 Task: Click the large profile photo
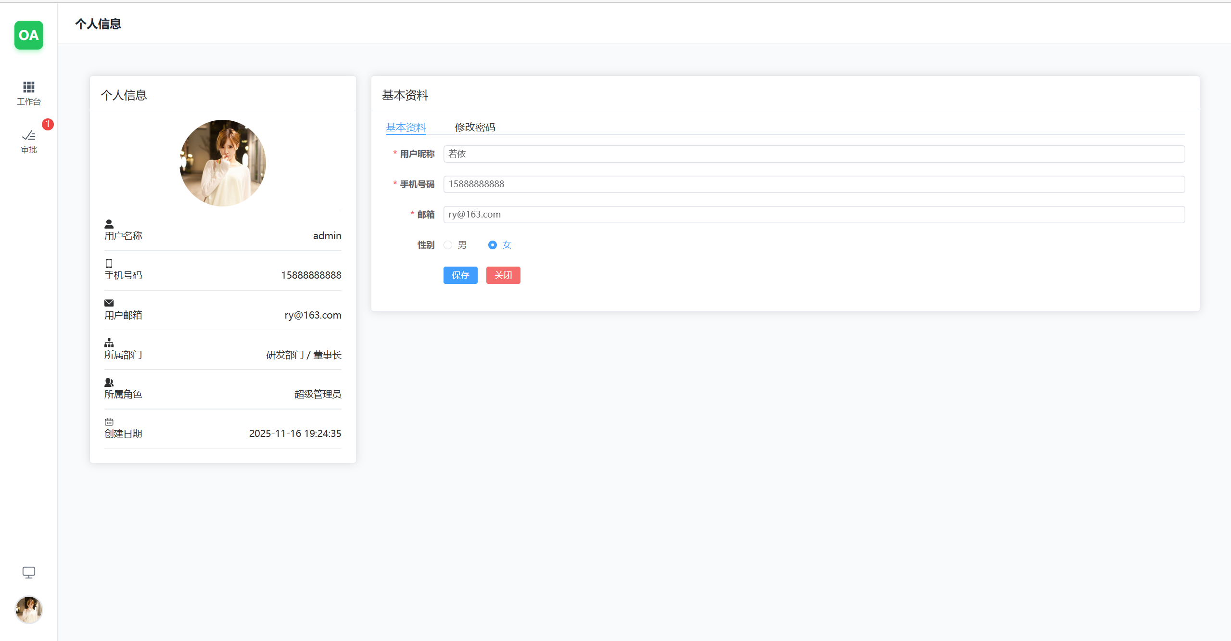[223, 163]
